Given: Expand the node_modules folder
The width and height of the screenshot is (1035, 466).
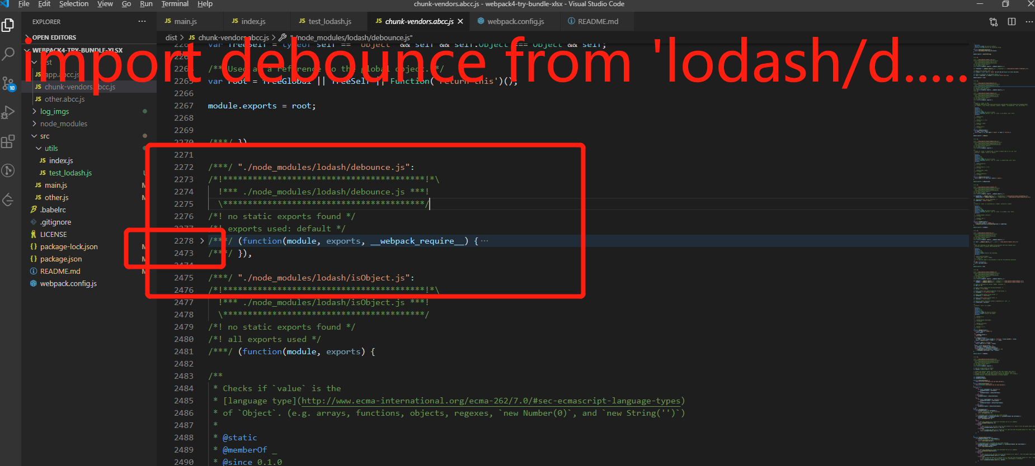Looking at the screenshot, I should pos(63,123).
